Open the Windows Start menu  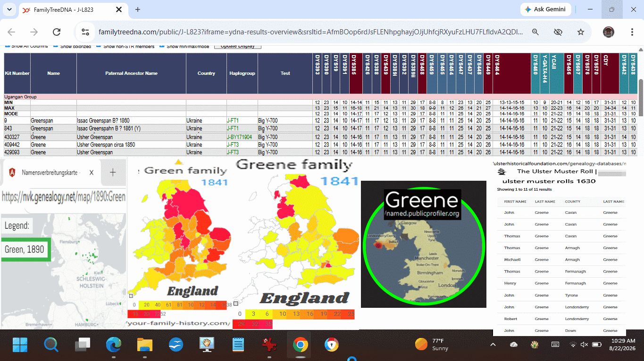[20, 345]
